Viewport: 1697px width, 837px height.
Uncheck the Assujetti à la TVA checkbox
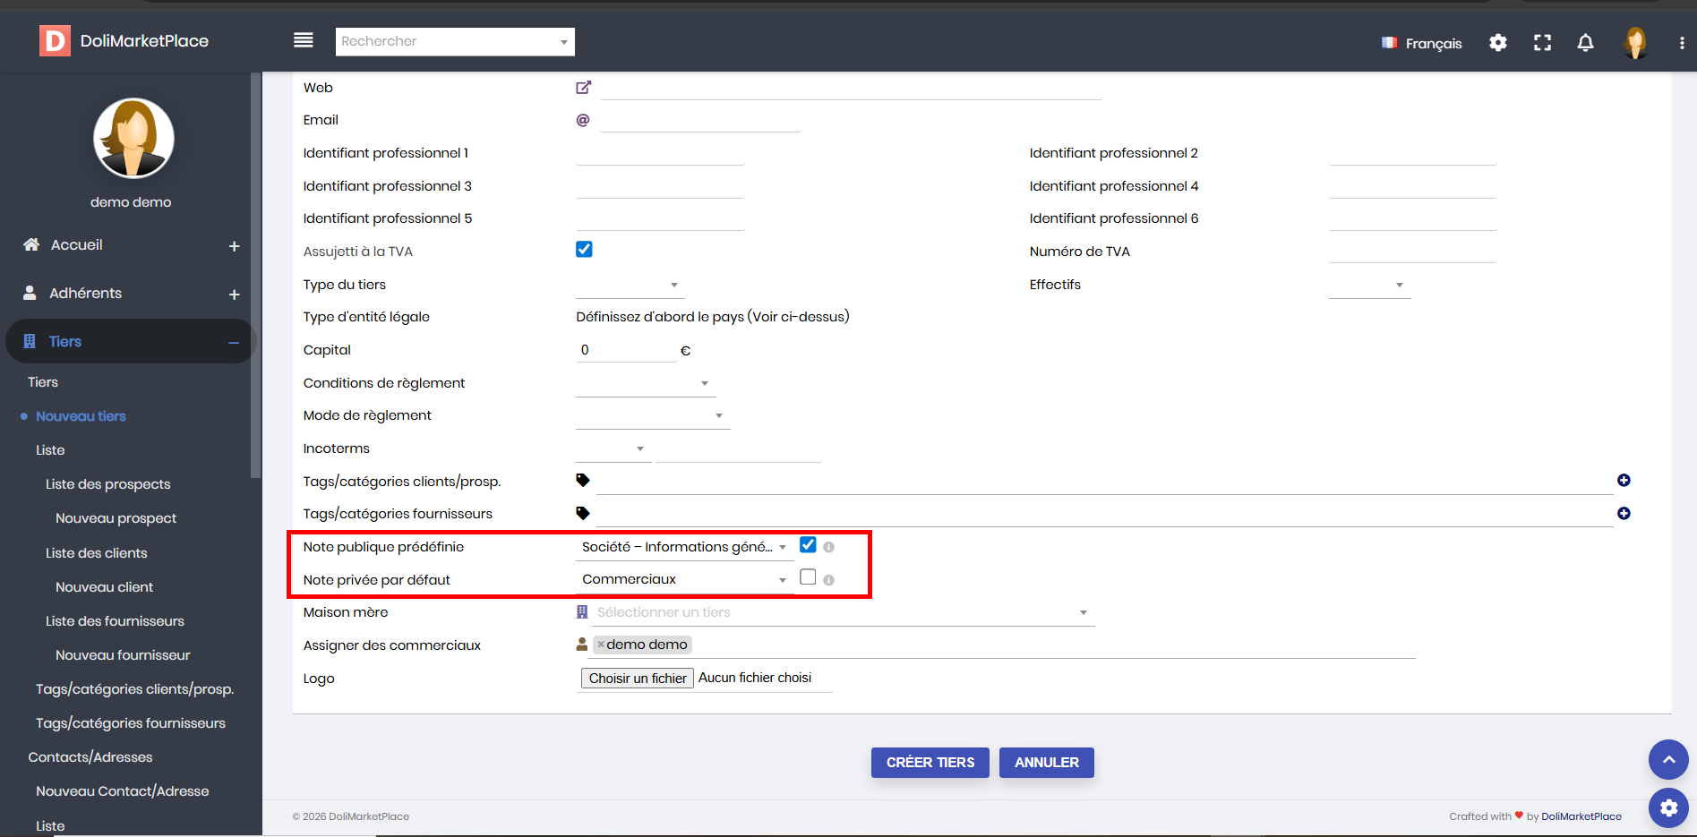tap(584, 250)
